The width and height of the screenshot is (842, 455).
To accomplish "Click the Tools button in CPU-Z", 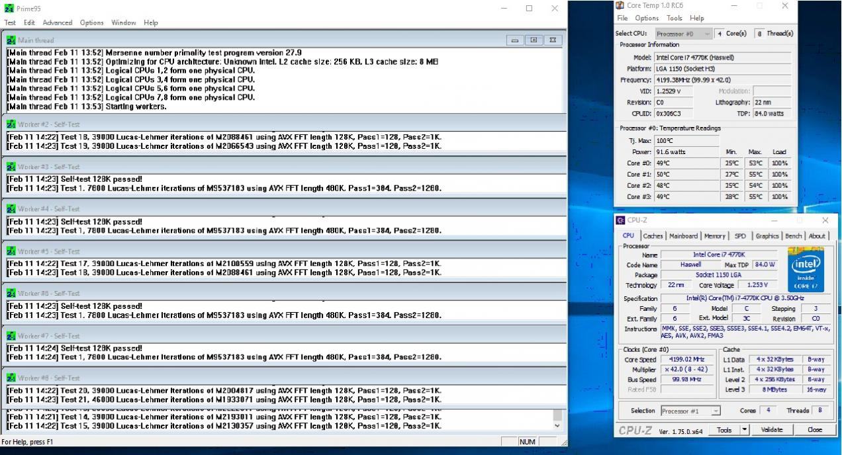I will point(724,430).
